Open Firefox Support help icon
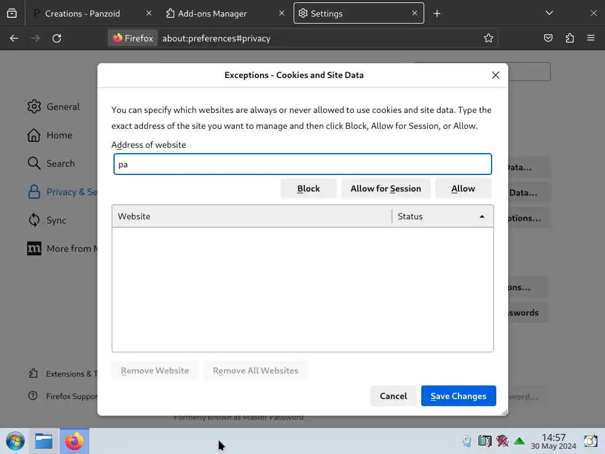 coord(33,395)
